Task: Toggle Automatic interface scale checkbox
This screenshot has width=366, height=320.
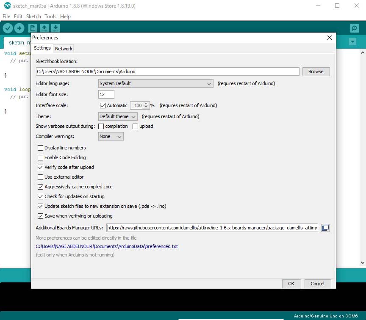Action: coord(103,105)
